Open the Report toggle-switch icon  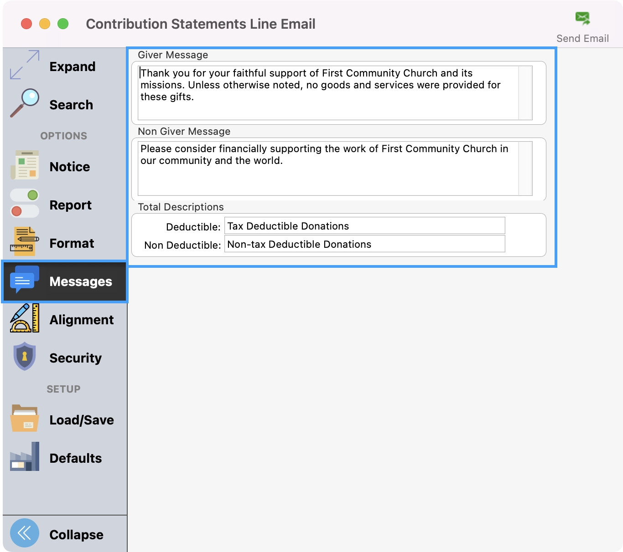coord(25,204)
